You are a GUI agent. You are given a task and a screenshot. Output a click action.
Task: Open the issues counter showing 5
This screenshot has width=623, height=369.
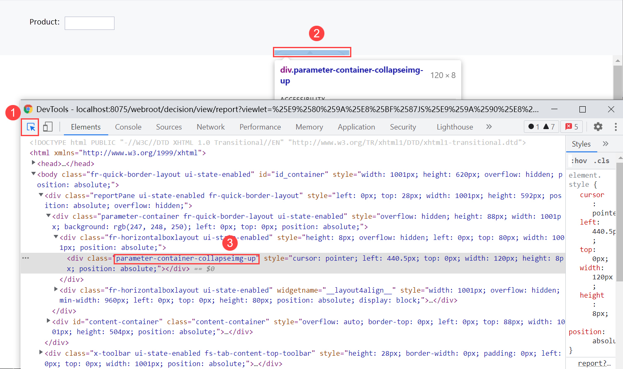tap(572, 127)
